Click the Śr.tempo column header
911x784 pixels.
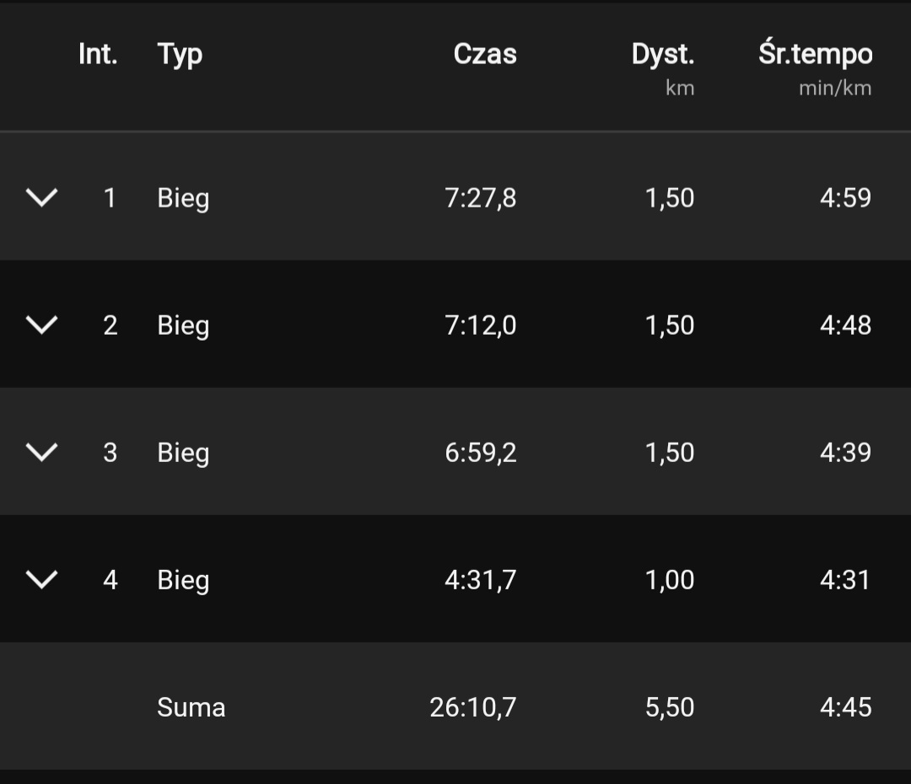(x=815, y=55)
